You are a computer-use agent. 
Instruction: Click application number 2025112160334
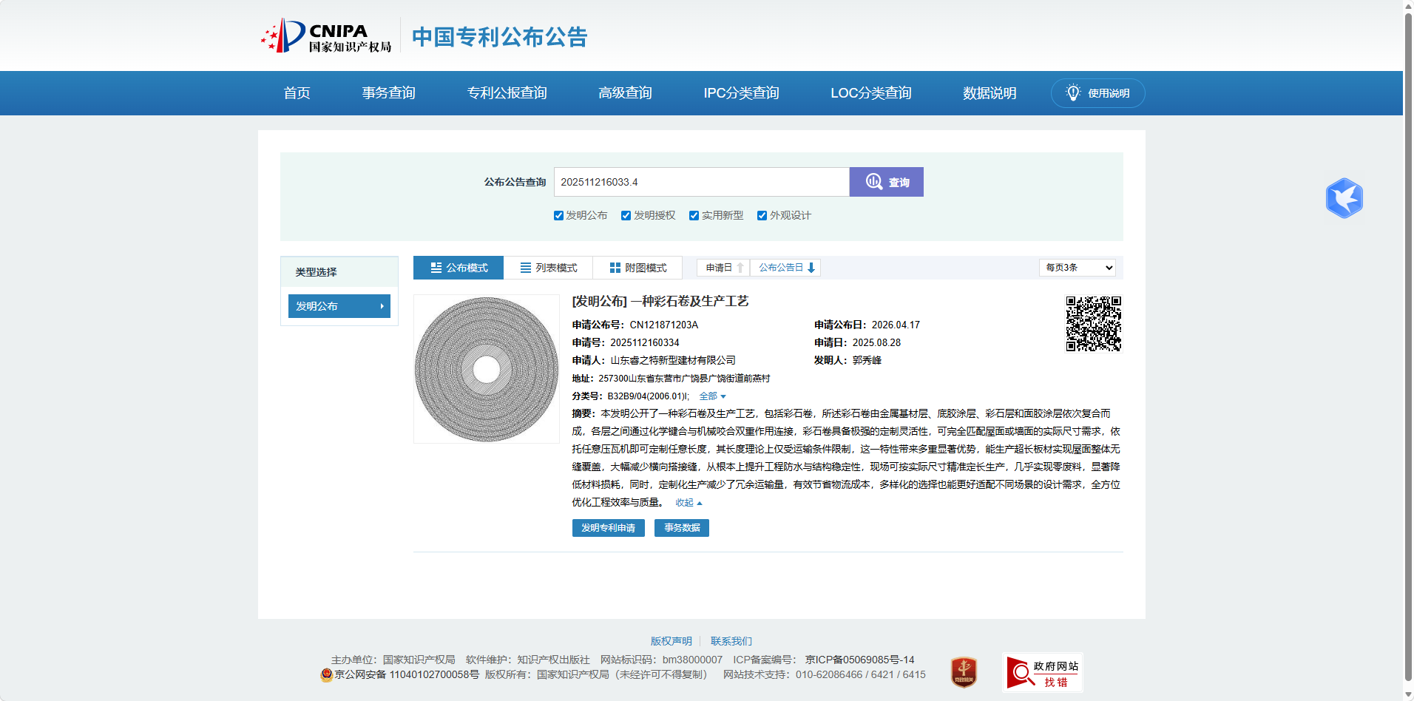(x=644, y=343)
